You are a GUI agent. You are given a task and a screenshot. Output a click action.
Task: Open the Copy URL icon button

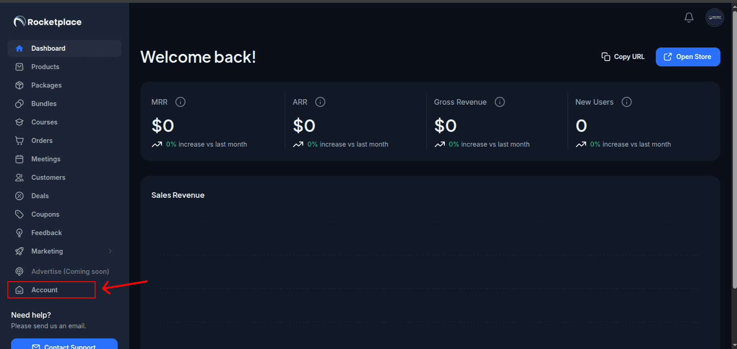(605, 56)
